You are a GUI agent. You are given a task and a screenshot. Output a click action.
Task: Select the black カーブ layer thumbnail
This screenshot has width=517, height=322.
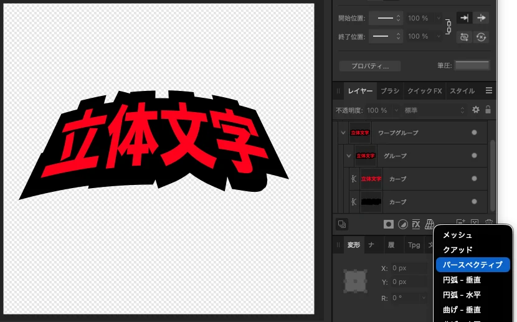(371, 202)
